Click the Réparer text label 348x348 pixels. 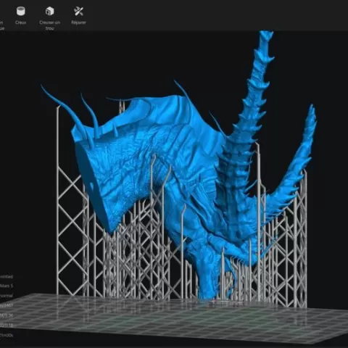click(78, 22)
